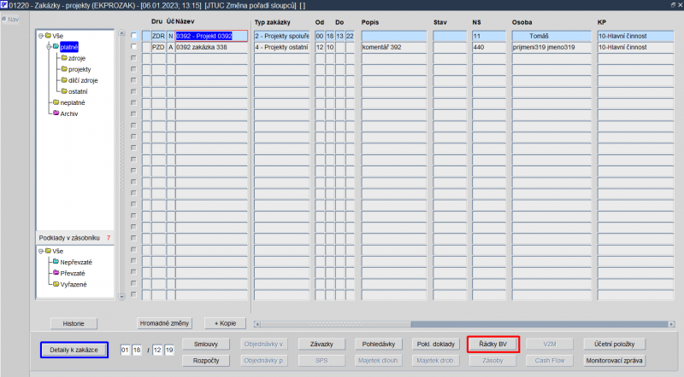Image resolution: width=684 pixels, height=377 pixels.
Task: Open the Smlouvy button
Action: (206, 344)
